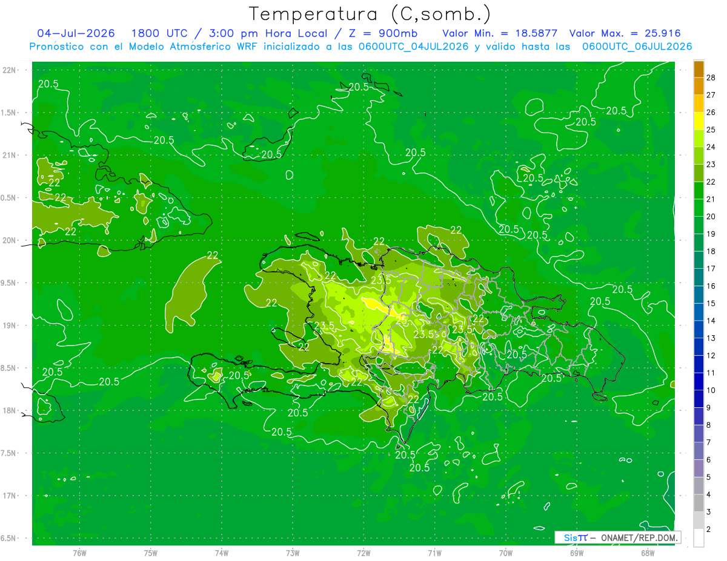Click the Temperatura (C,somb.) map title
Image resolution: width=727 pixels, height=561 pixels.
(370, 14)
